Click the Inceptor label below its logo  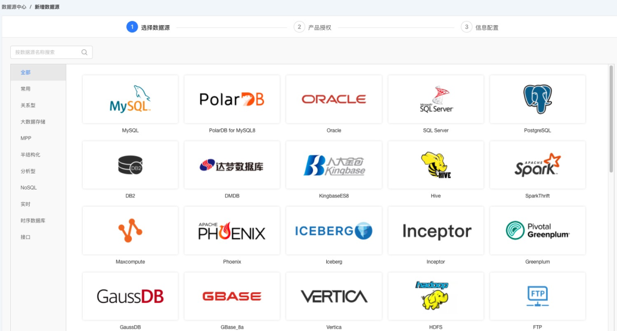pyautogui.click(x=435, y=262)
